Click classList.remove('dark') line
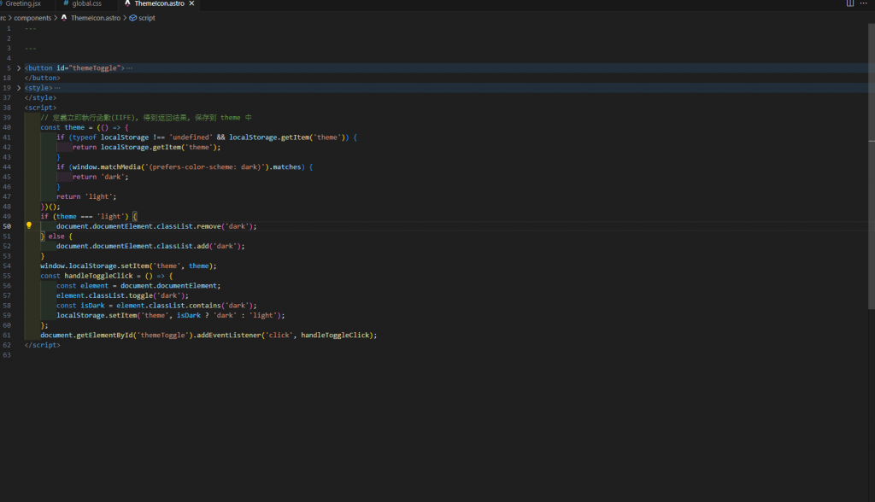875x502 pixels. pyautogui.click(x=156, y=226)
